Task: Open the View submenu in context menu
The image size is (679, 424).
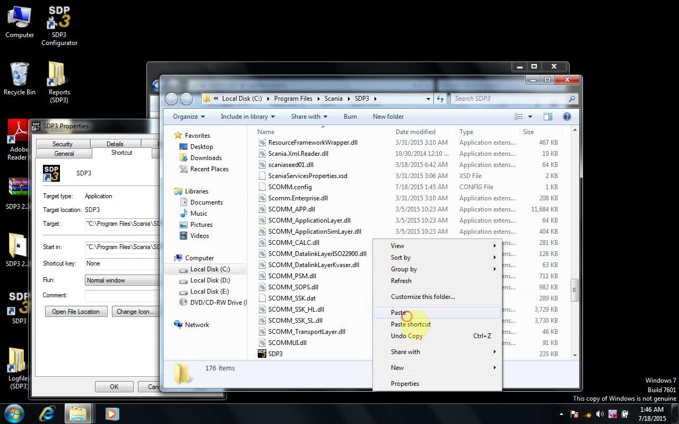Action: coord(437,246)
